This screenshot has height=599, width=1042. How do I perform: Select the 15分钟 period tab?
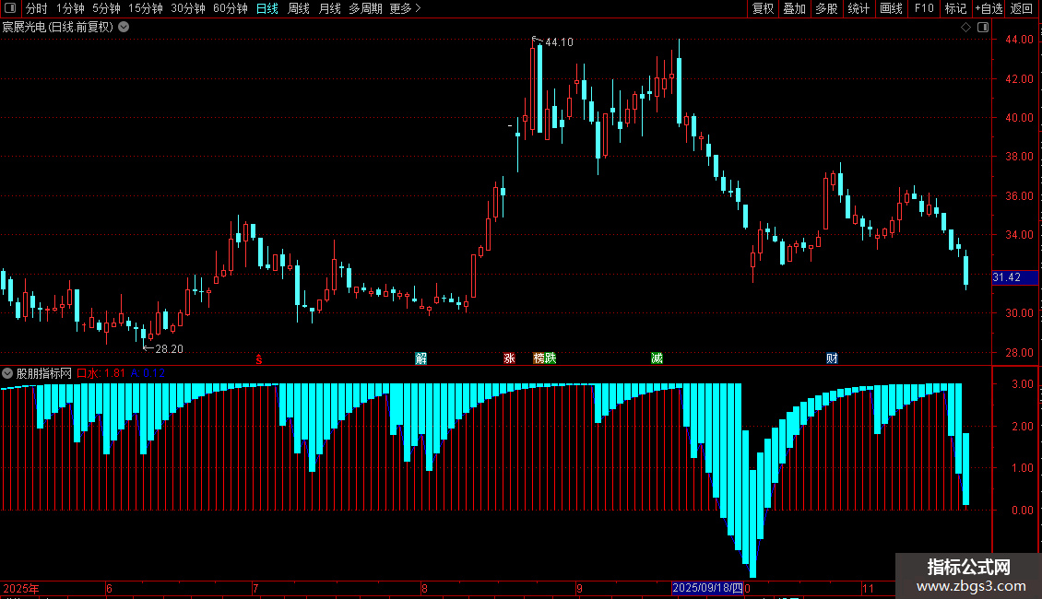[146, 8]
